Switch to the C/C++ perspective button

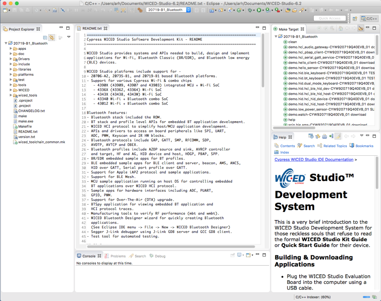(369, 19)
